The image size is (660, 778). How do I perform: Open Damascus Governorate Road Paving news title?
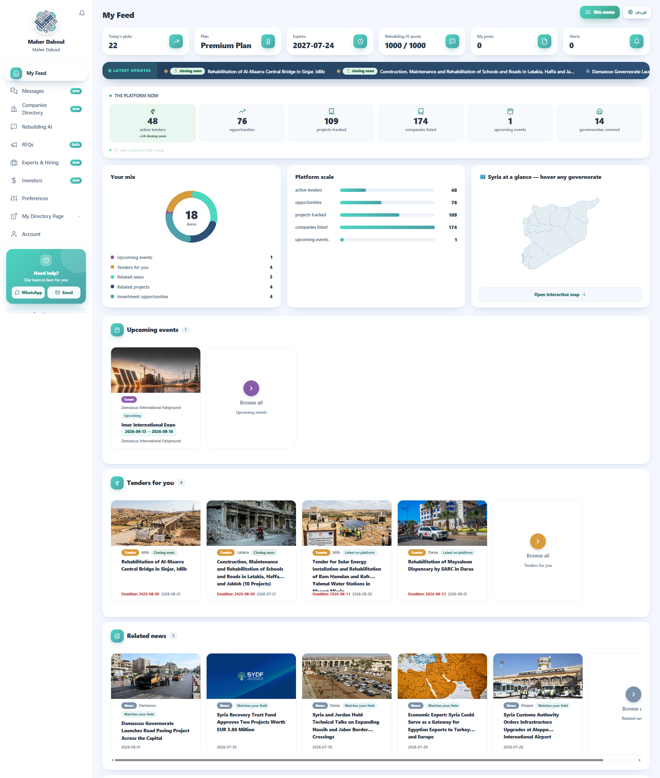tap(155, 731)
